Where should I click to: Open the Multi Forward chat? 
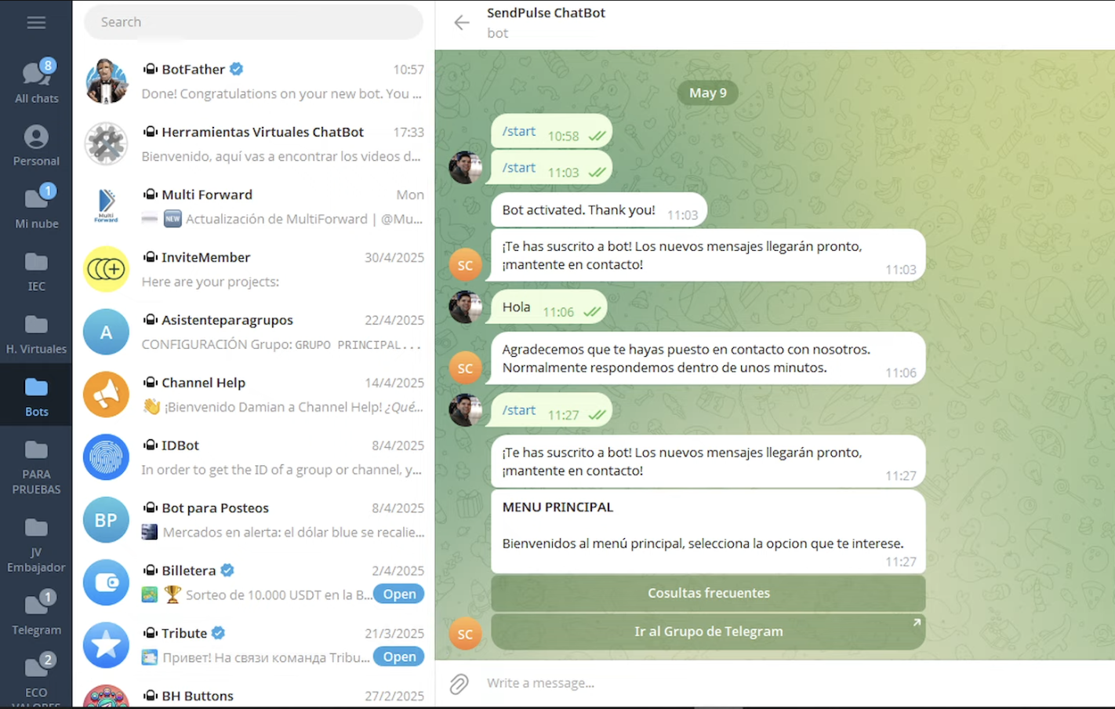point(253,206)
